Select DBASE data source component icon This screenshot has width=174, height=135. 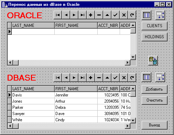pos(160,77)
